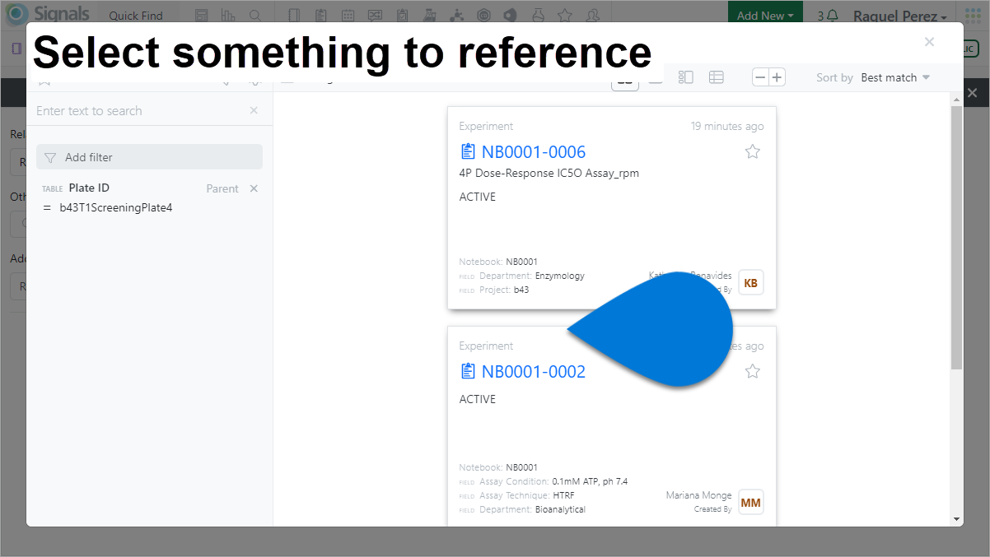This screenshot has width=990, height=557.
Task: Click the scrollbar down arrow in results
Action: pos(956,519)
